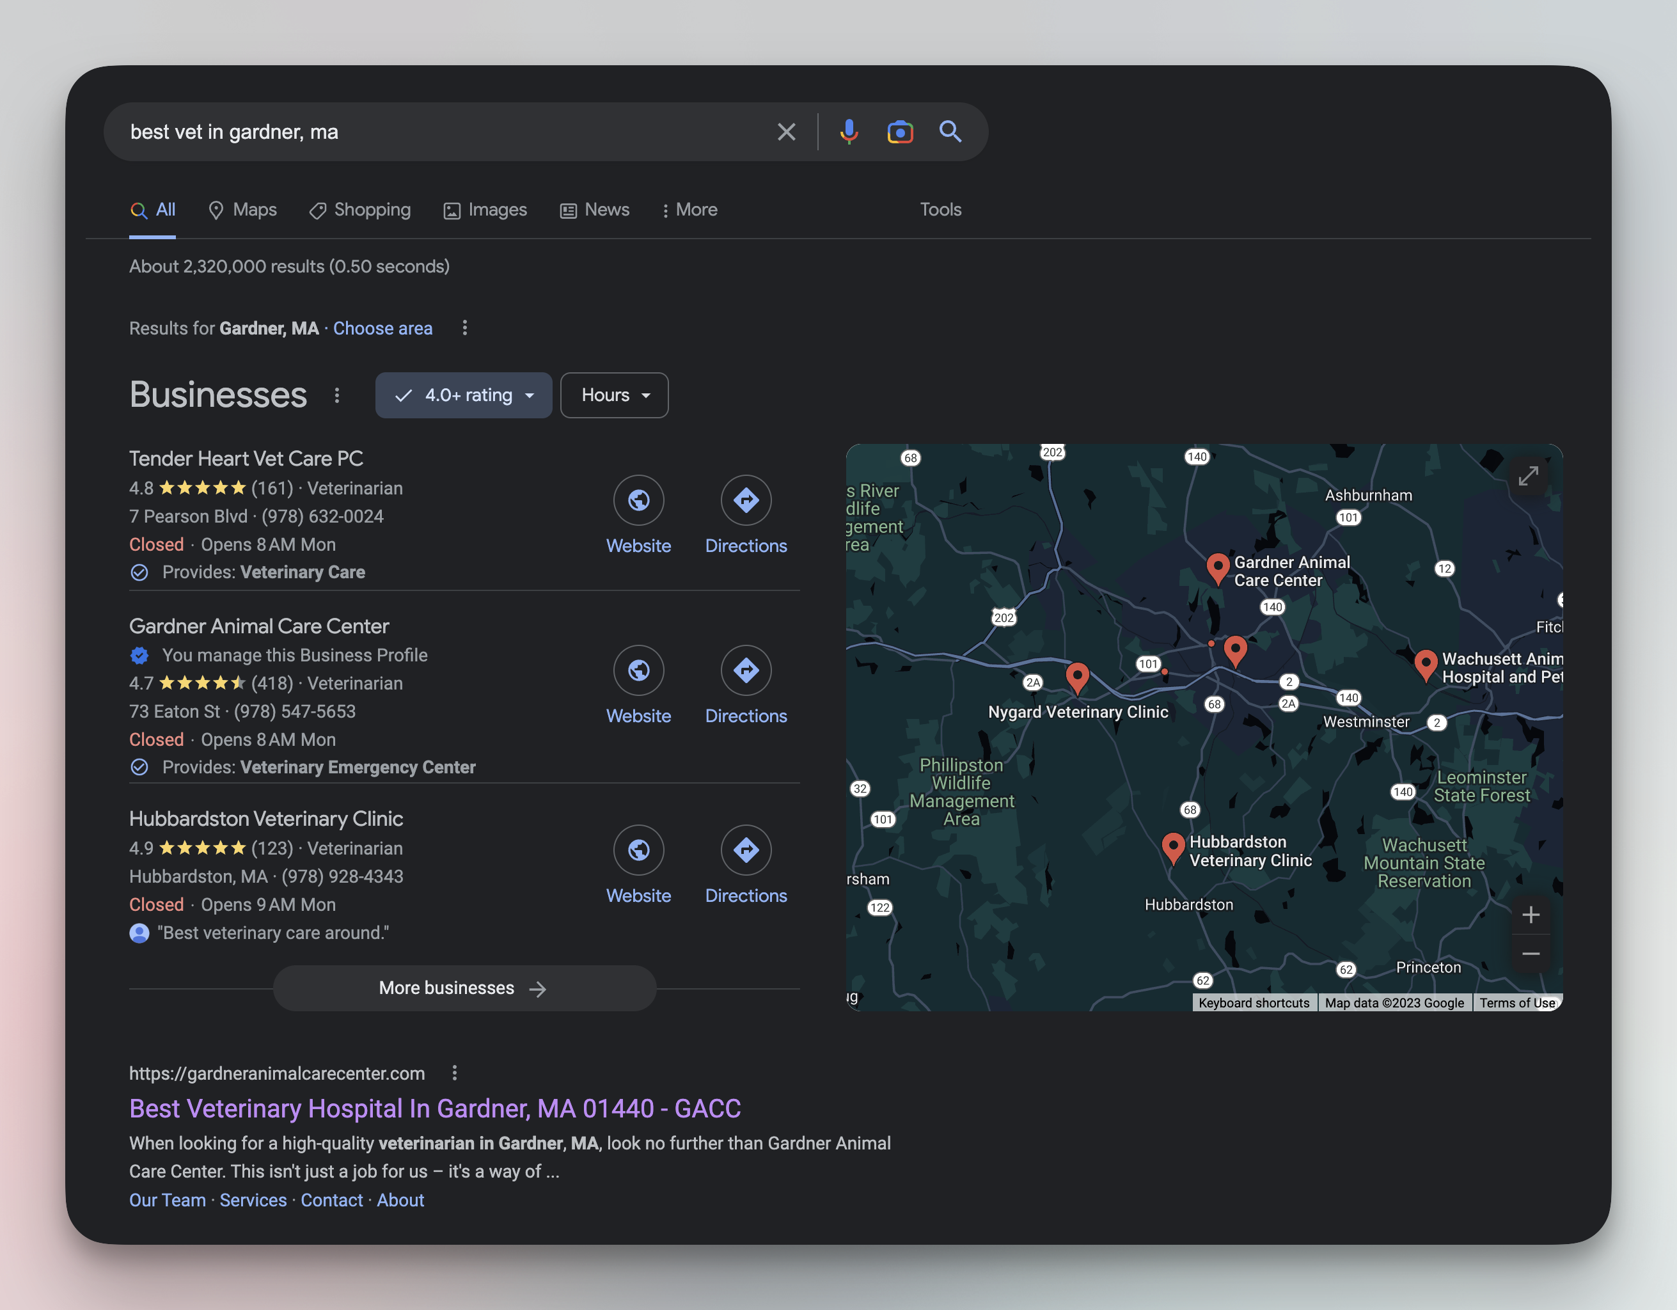Start voice search with the microphone icon
The image size is (1677, 1310).
pyautogui.click(x=849, y=132)
